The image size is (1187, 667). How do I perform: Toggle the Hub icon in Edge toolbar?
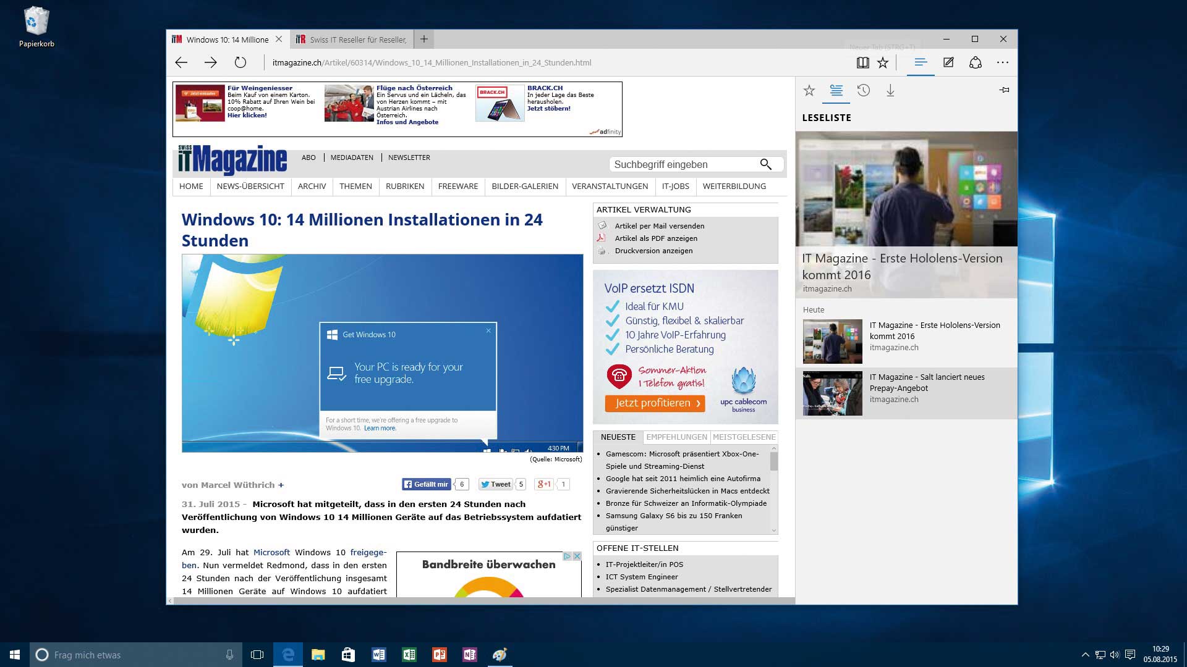921,62
